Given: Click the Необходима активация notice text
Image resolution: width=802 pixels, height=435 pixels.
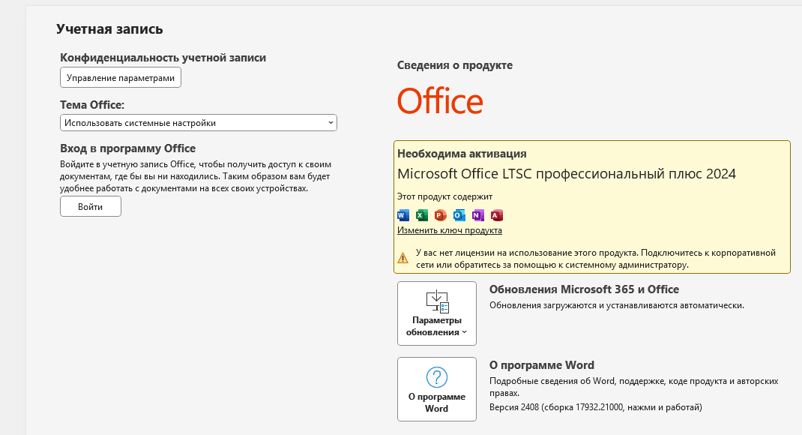Looking at the screenshot, I should click(x=462, y=154).
